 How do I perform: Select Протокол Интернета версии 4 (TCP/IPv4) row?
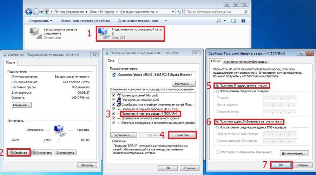[150, 114]
